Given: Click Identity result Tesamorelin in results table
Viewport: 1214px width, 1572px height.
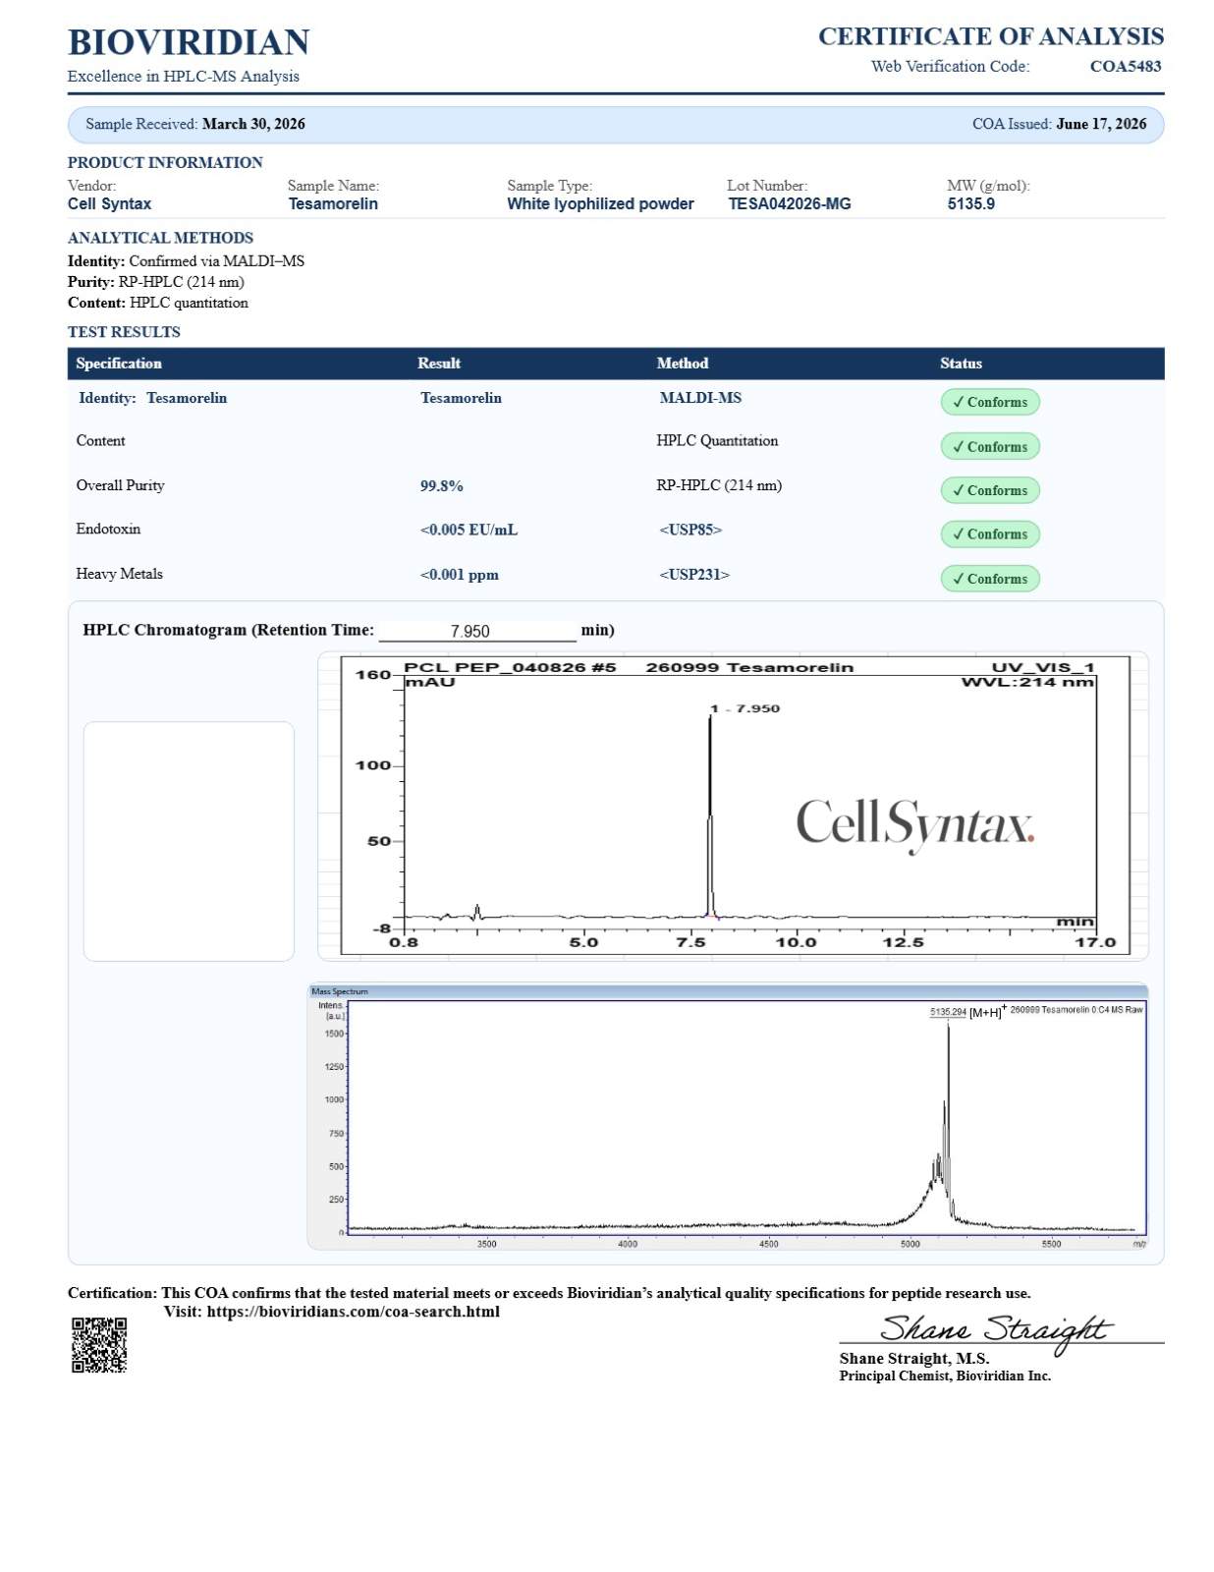Looking at the screenshot, I should (x=461, y=398).
